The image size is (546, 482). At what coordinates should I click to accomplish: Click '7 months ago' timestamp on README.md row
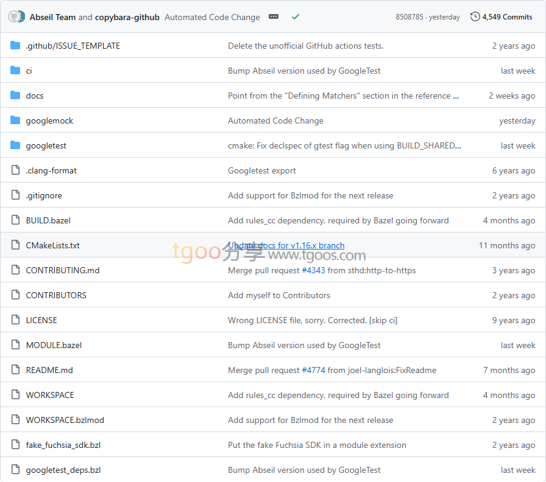(x=509, y=371)
